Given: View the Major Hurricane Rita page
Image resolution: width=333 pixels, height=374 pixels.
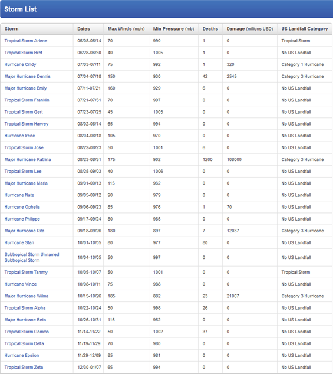Looking at the screenshot, I should [x=24, y=231].
